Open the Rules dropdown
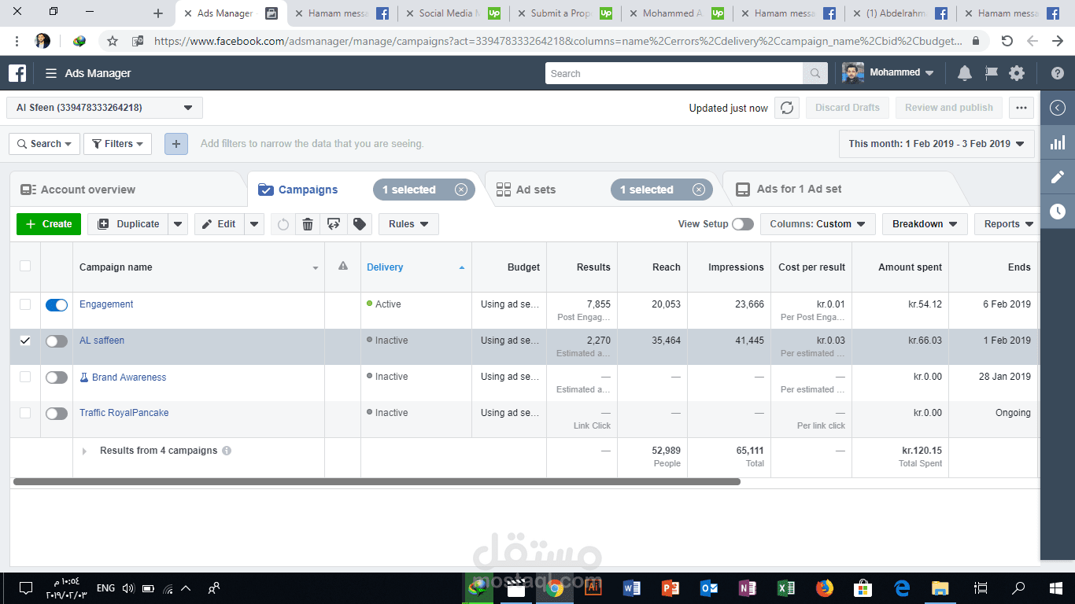 408,224
